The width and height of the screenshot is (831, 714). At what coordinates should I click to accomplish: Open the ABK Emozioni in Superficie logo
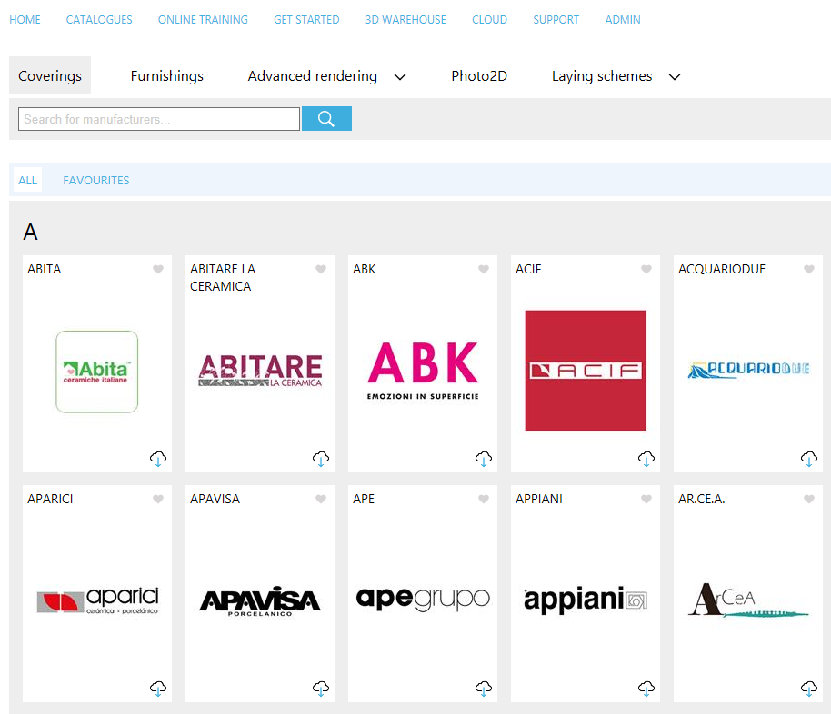click(423, 371)
